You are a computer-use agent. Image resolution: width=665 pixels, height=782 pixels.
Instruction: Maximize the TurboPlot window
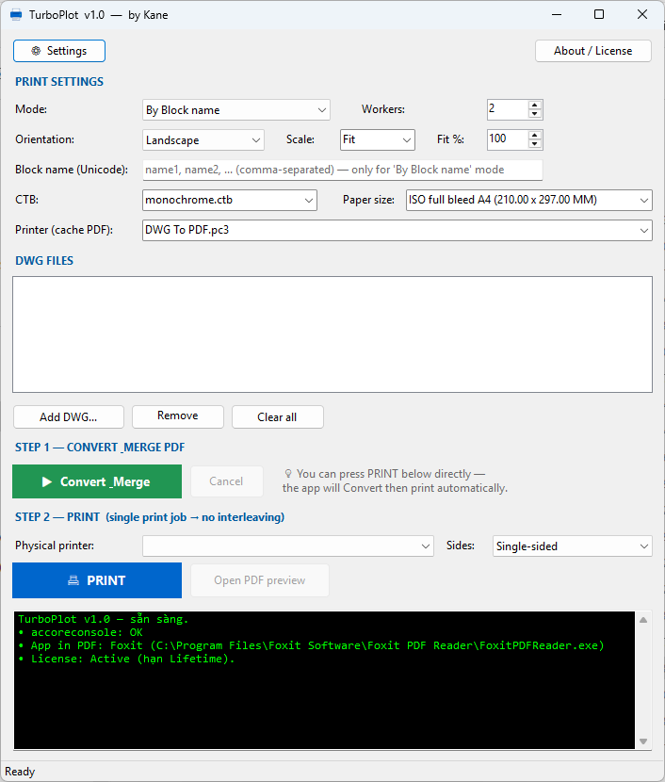[599, 14]
